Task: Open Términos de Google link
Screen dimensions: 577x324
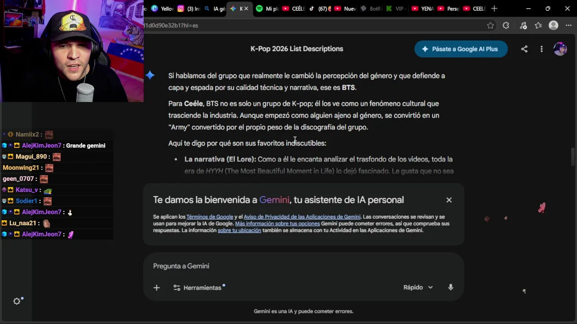Action: (210, 217)
